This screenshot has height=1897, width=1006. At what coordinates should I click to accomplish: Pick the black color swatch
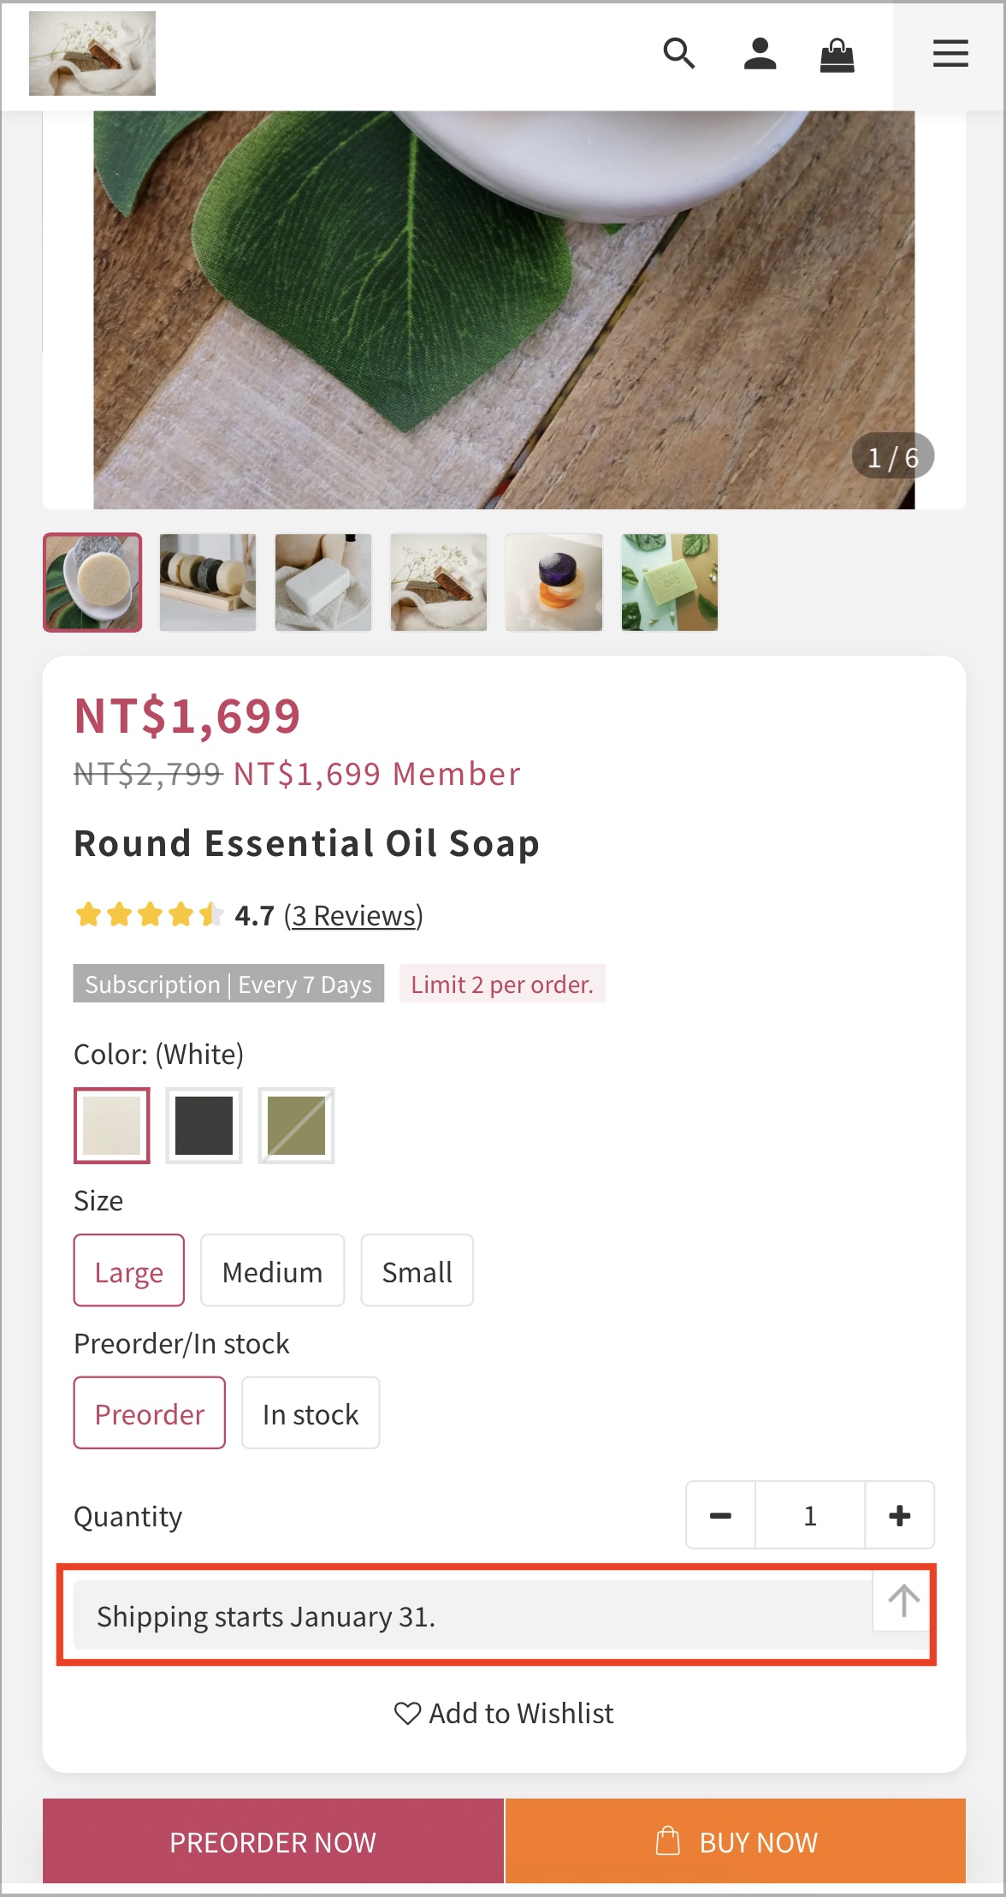coord(204,1126)
